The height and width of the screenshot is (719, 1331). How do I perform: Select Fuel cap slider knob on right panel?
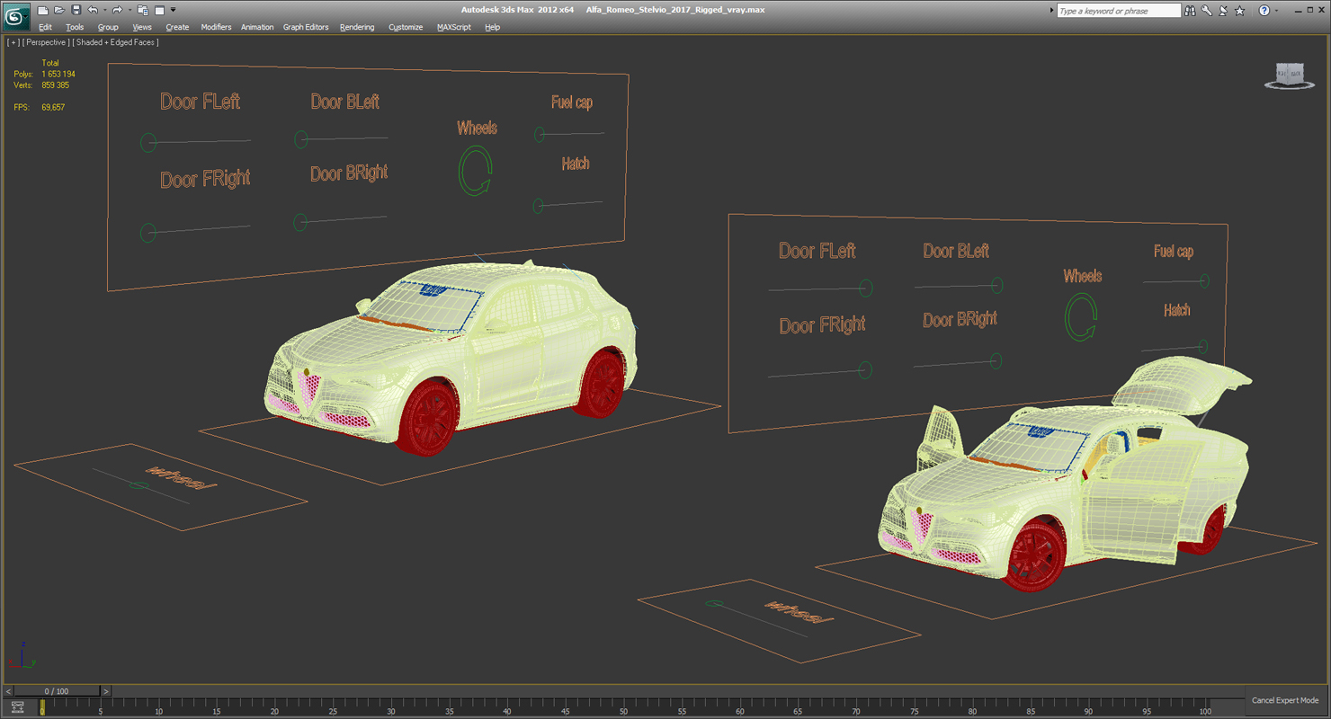[x=1204, y=281]
